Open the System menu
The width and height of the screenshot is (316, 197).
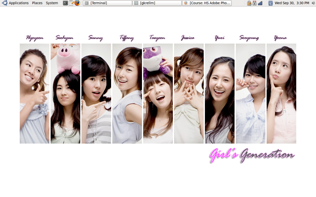coord(52,3)
